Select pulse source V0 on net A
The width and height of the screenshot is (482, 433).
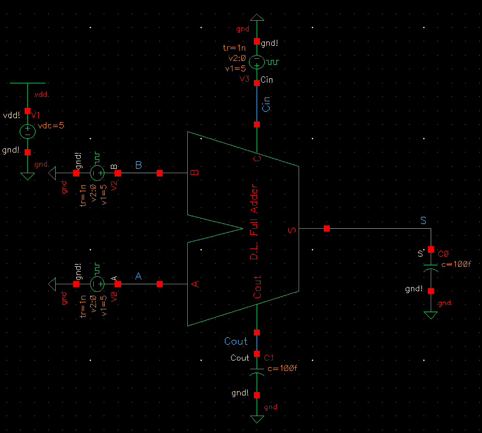[x=97, y=284]
